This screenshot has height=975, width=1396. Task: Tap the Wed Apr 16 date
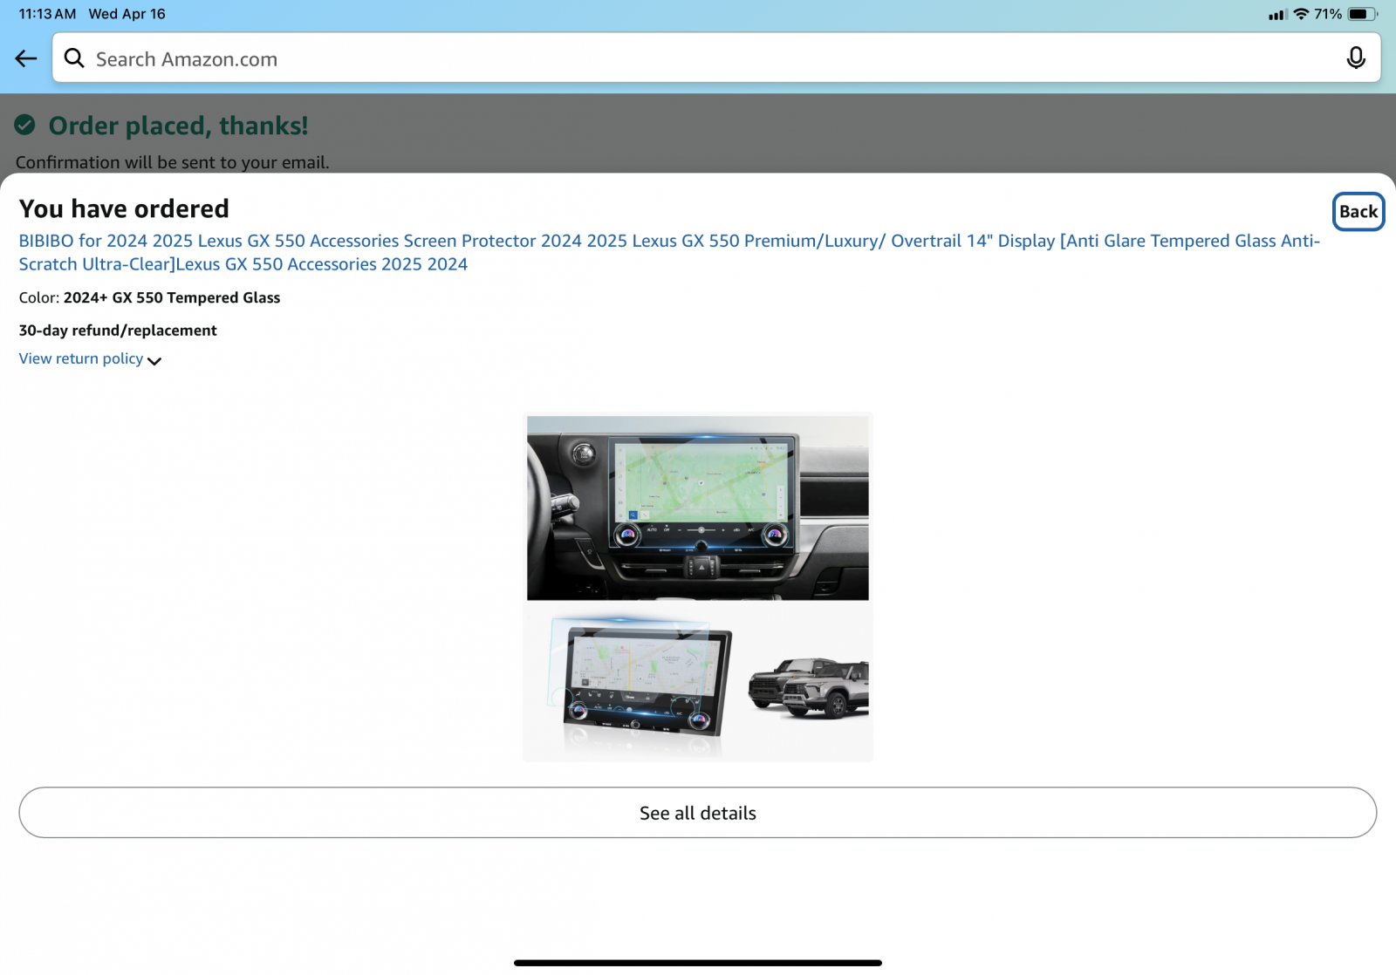point(127,14)
